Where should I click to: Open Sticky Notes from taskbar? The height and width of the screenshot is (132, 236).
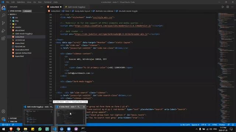33,129
